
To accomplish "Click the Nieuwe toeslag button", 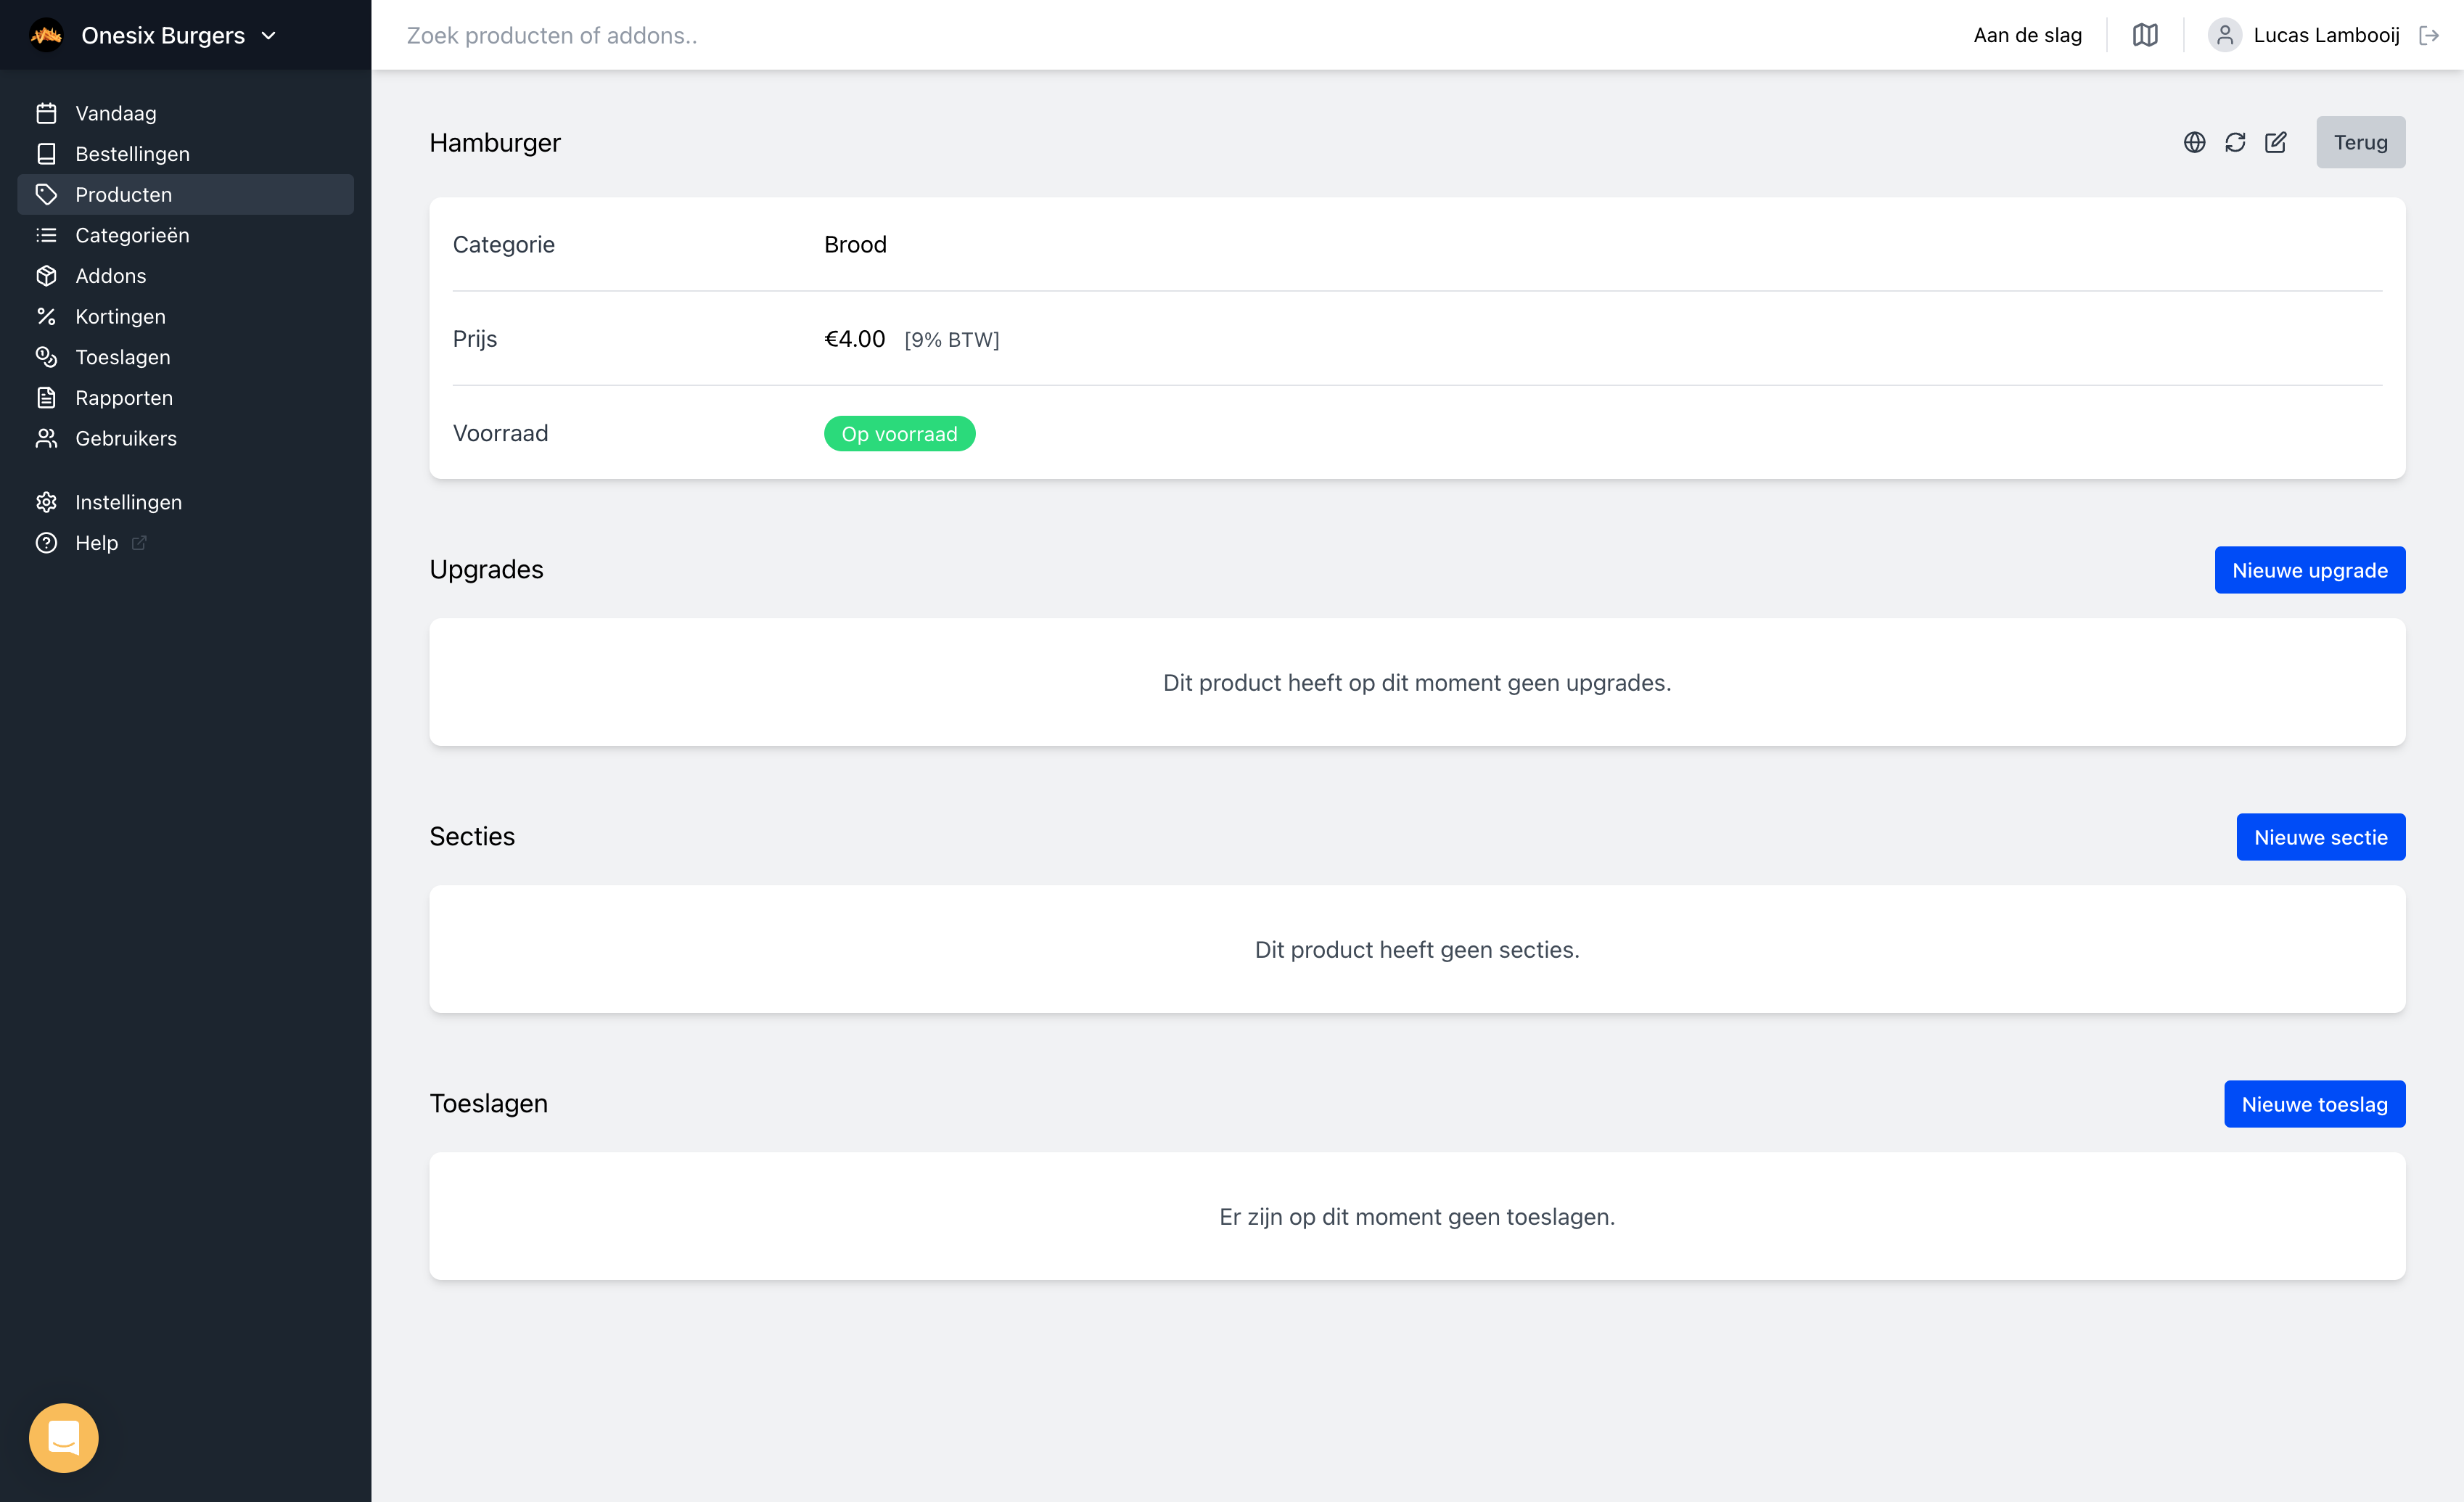I will click(x=2314, y=1104).
